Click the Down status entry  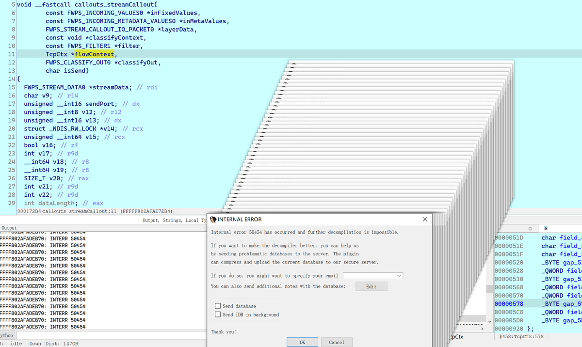(35, 343)
